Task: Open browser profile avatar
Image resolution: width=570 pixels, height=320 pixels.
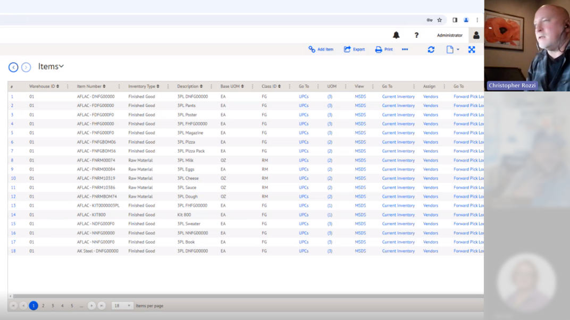Action: point(466,20)
